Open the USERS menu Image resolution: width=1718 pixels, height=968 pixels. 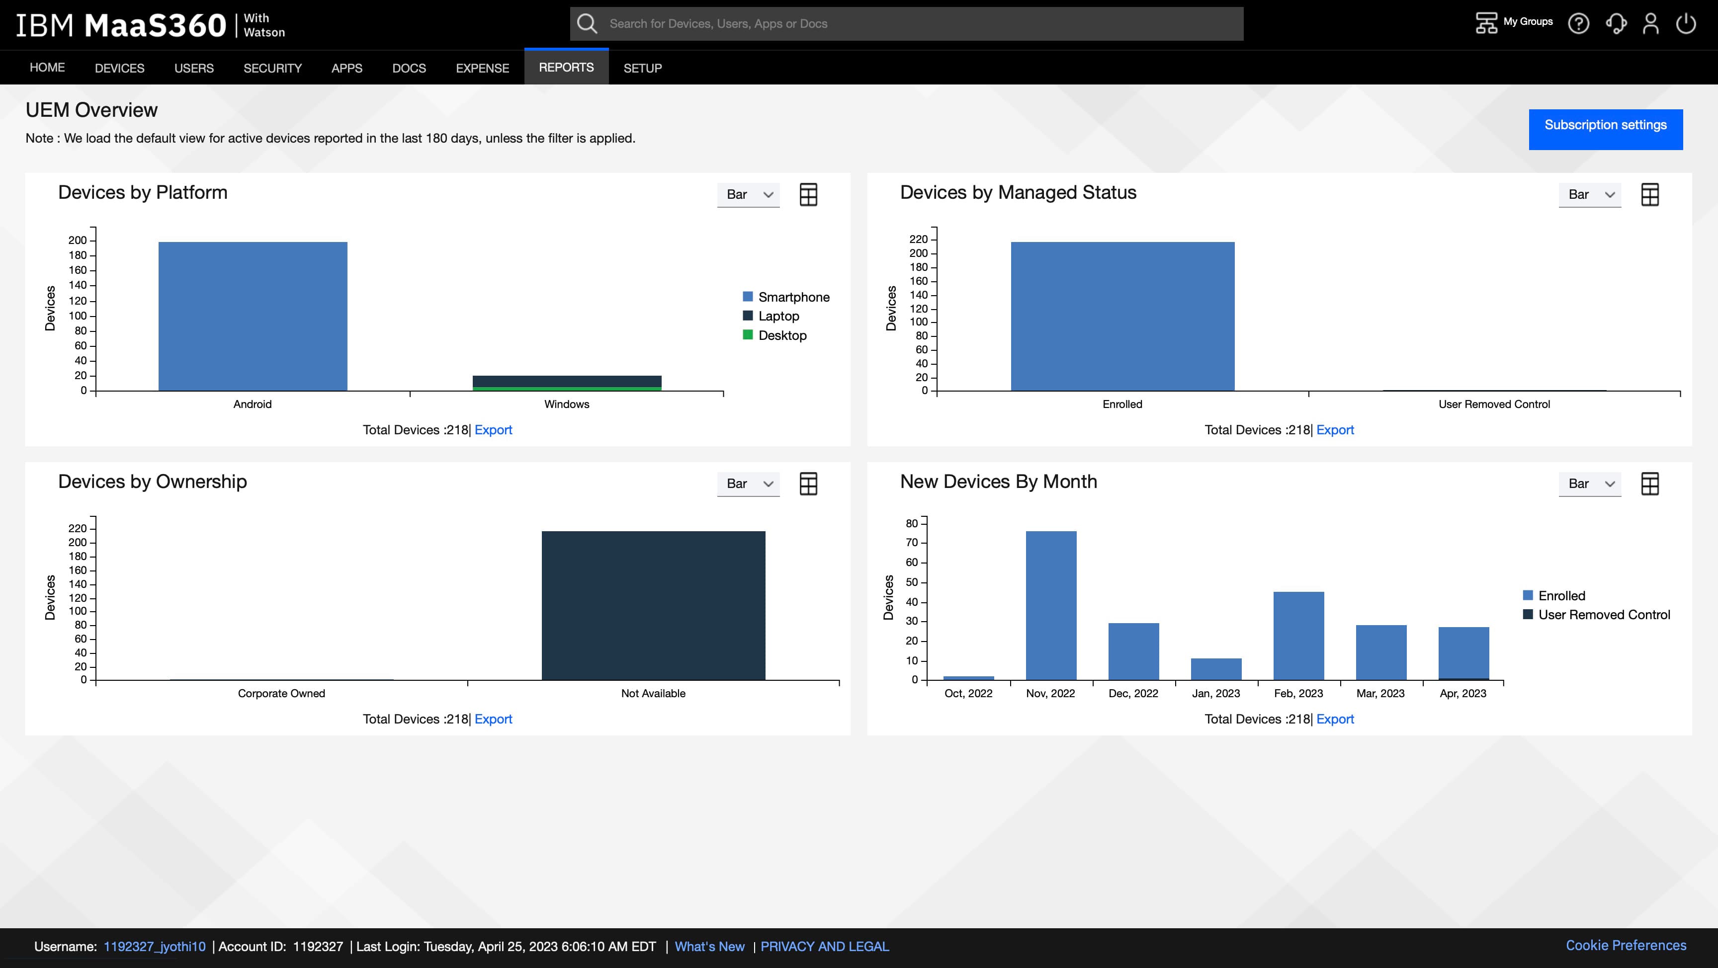pyautogui.click(x=194, y=68)
